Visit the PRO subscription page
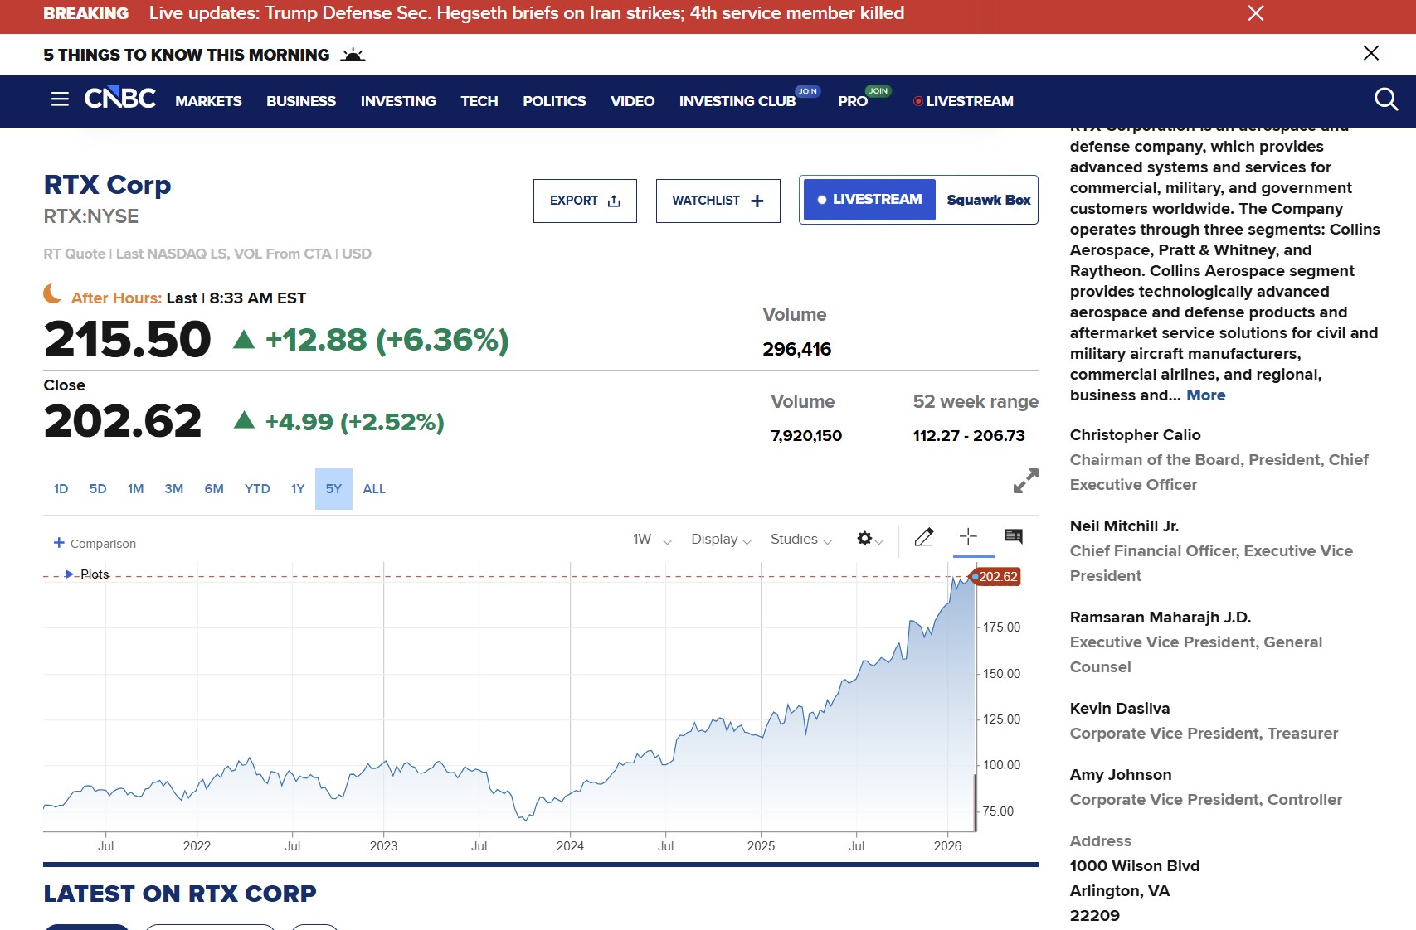This screenshot has height=930, width=1416. (x=853, y=101)
